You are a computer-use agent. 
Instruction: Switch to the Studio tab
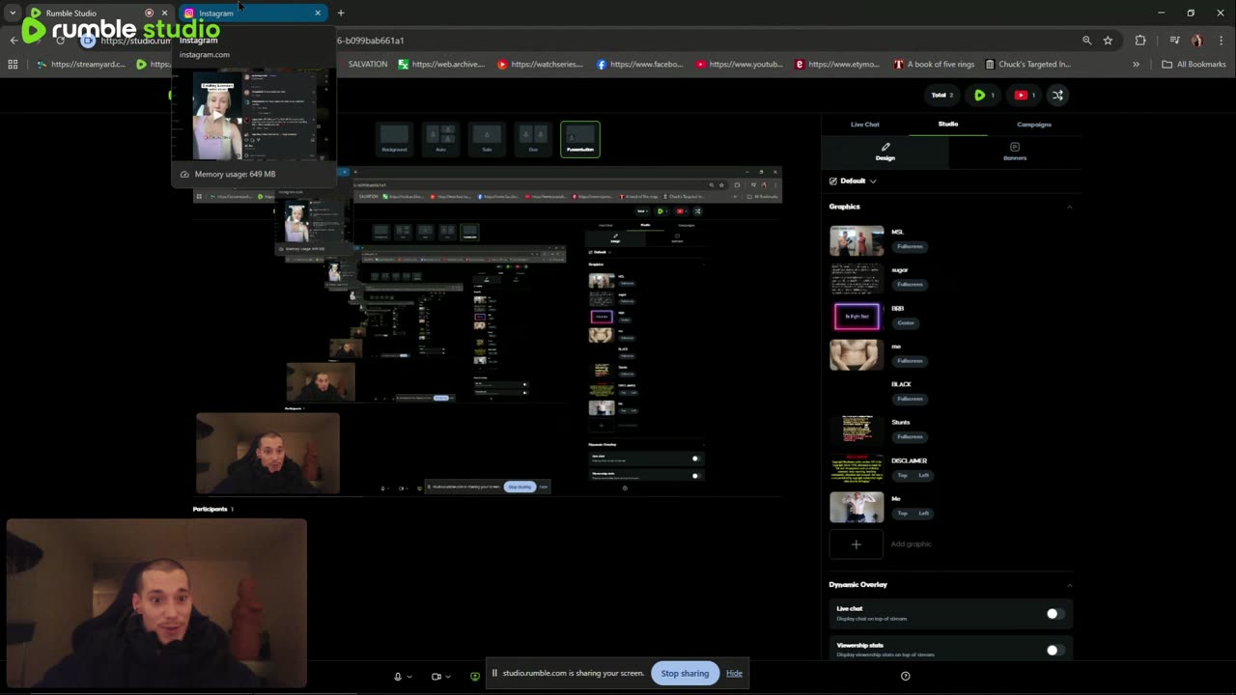[948, 124]
